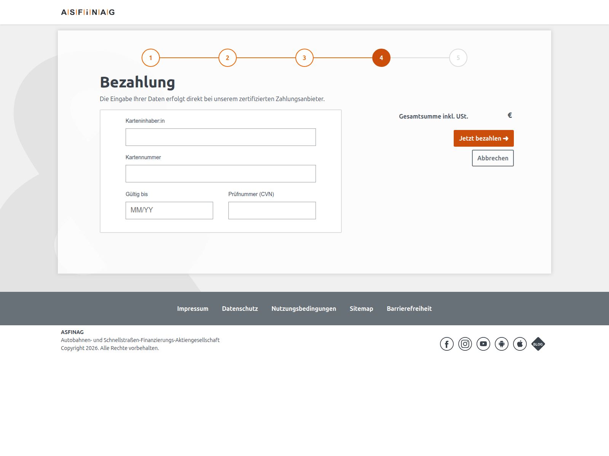This screenshot has width=609, height=456.
Task: Open the Datenschutz footer link
Action: click(240, 309)
